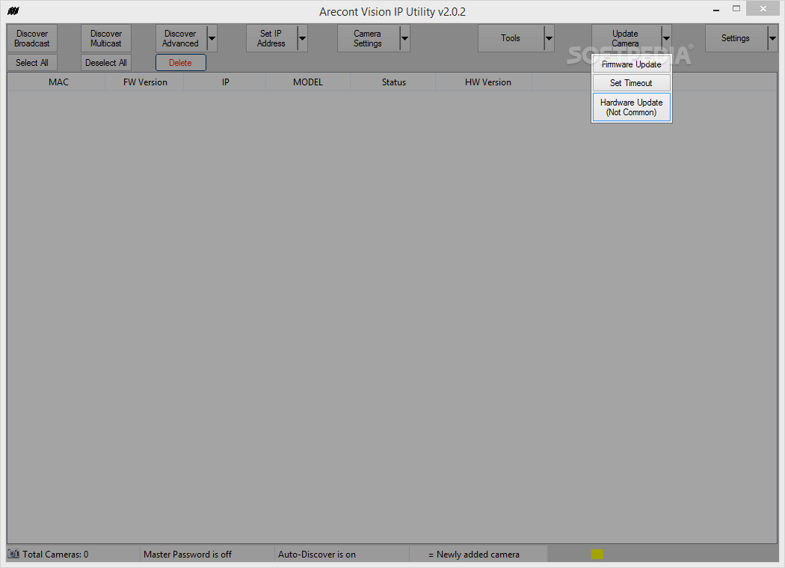Choose Set Timeout from the menu
785x568 pixels.
point(631,83)
